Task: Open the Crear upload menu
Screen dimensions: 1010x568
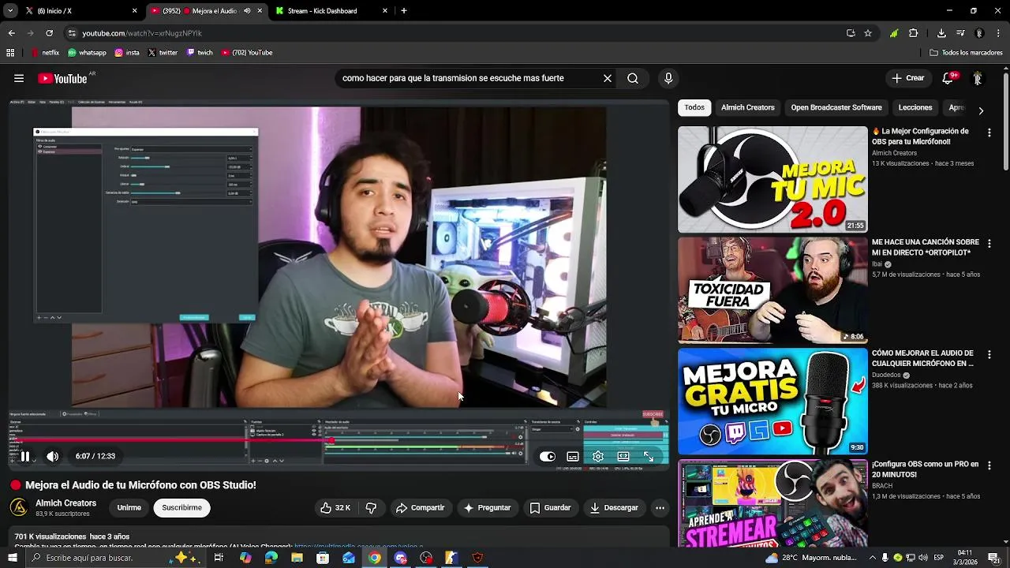Action: click(907, 78)
